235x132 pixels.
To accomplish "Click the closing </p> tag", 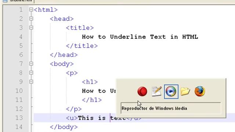I will [74, 109].
